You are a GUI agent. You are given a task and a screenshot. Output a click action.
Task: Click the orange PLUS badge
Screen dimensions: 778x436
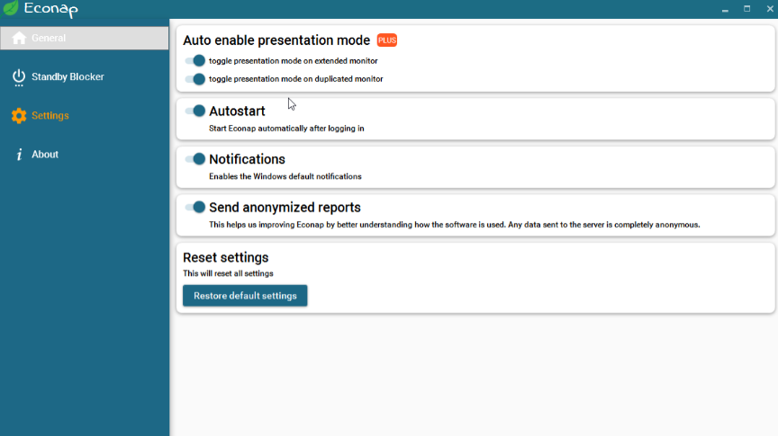(x=387, y=40)
